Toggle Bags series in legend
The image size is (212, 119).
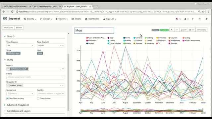tap(111, 38)
